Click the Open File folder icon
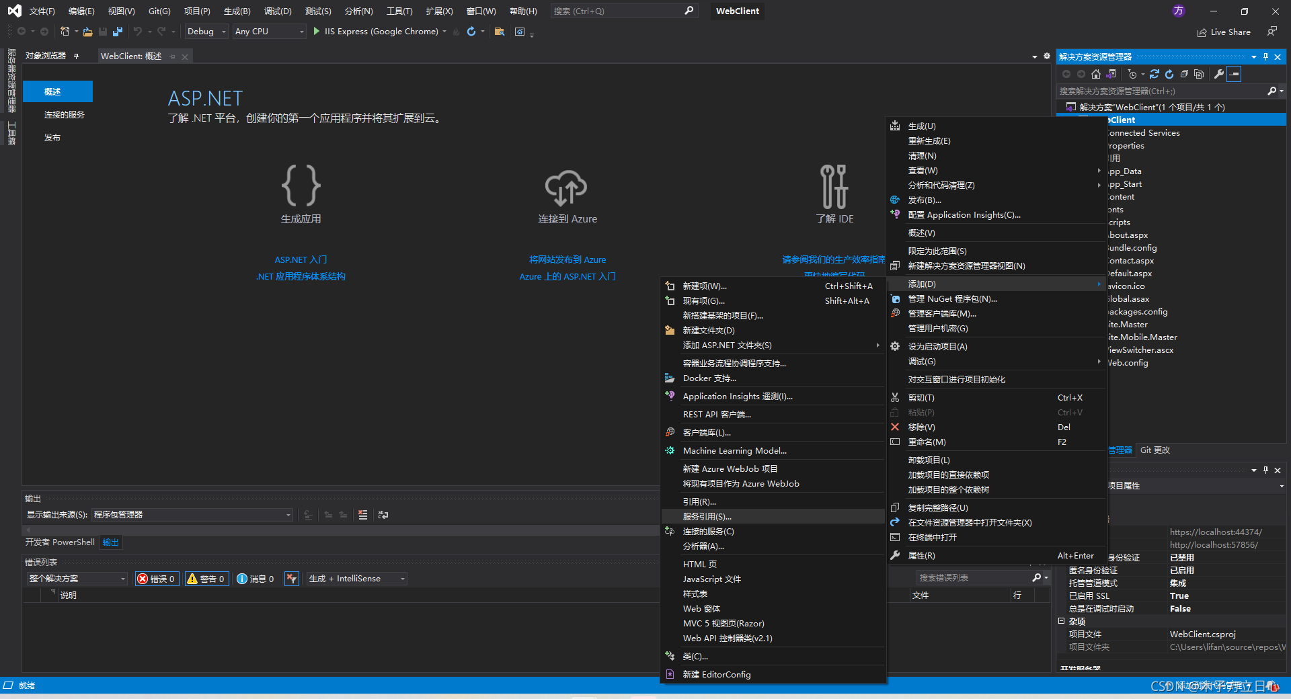Screen dimensions: 1291x699 (x=87, y=32)
